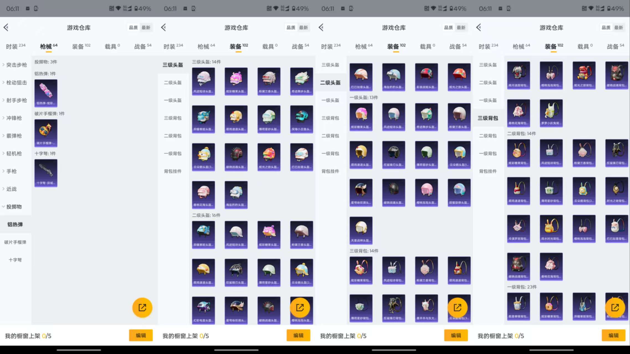
Task: Toggle sorting to 品质 quality order
Action: [x=133, y=27]
